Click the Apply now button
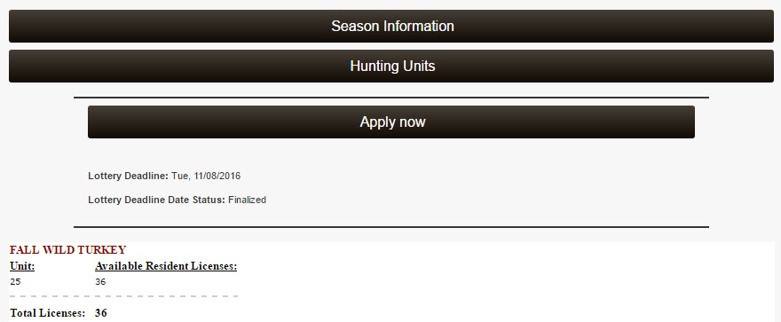Viewport: 781px width, 322px height. [391, 122]
